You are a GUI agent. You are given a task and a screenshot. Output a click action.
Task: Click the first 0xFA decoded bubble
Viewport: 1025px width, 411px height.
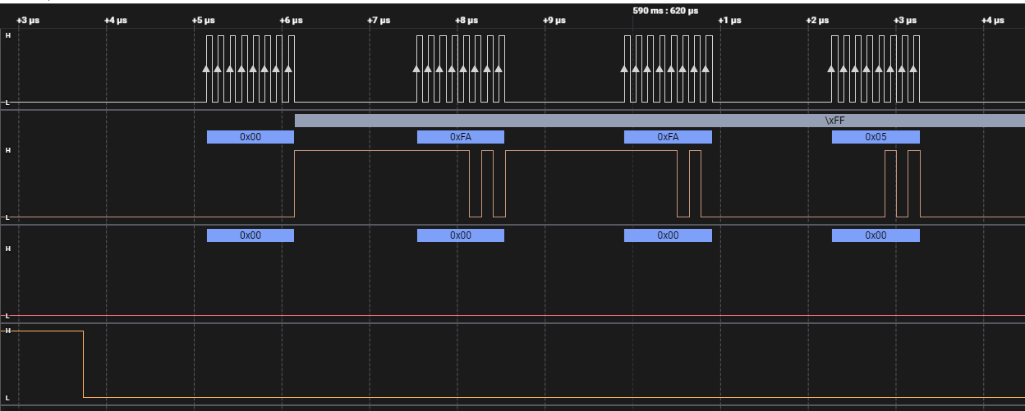coord(460,137)
